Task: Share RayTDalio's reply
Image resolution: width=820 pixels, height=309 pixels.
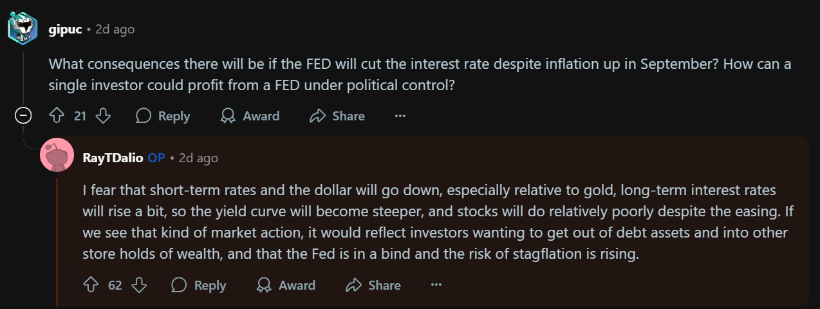Action: [373, 285]
